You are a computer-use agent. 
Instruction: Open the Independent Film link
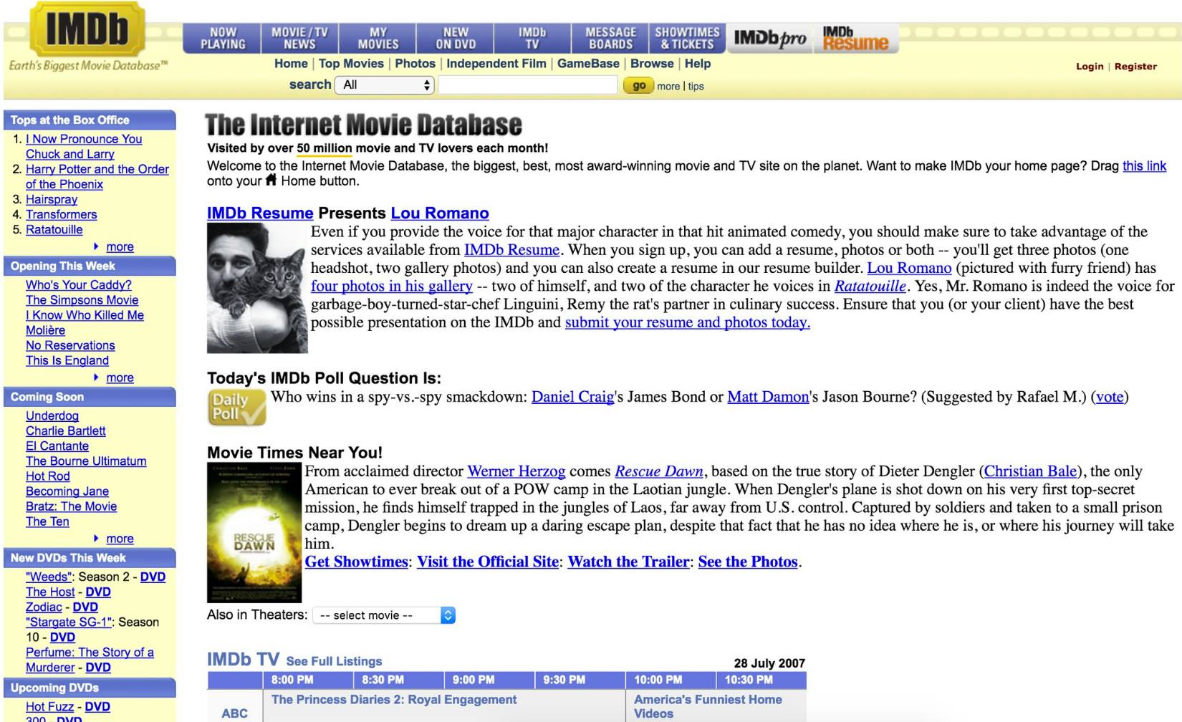coord(496,64)
